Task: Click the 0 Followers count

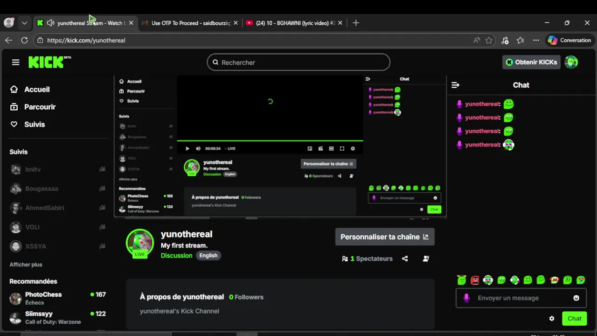Action: tap(246, 297)
